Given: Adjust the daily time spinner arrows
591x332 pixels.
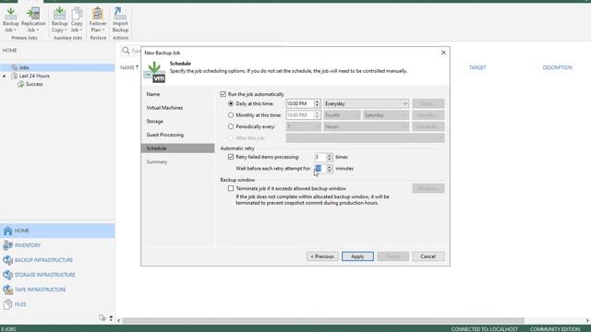Looking at the screenshot, I should tap(317, 103).
